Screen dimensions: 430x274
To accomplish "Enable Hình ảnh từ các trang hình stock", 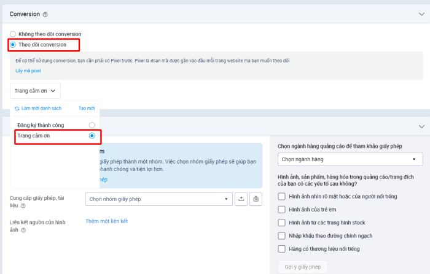I will pos(281,223).
